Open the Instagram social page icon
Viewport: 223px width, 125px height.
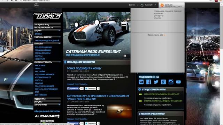pos(171,82)
